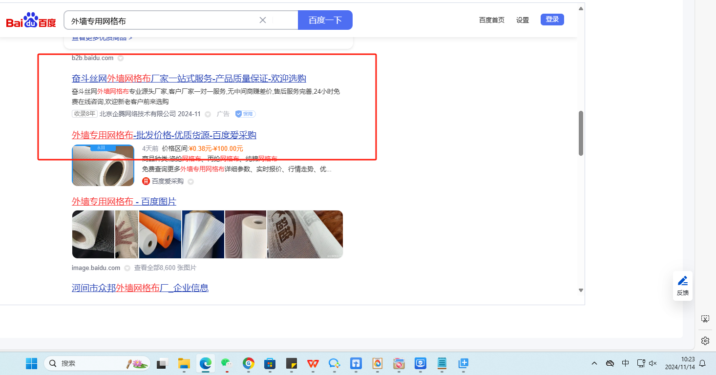Open 设置 in the top navigation
This screenshot has width=716, height=375.
pyautogui.click(x=523, y=20)
